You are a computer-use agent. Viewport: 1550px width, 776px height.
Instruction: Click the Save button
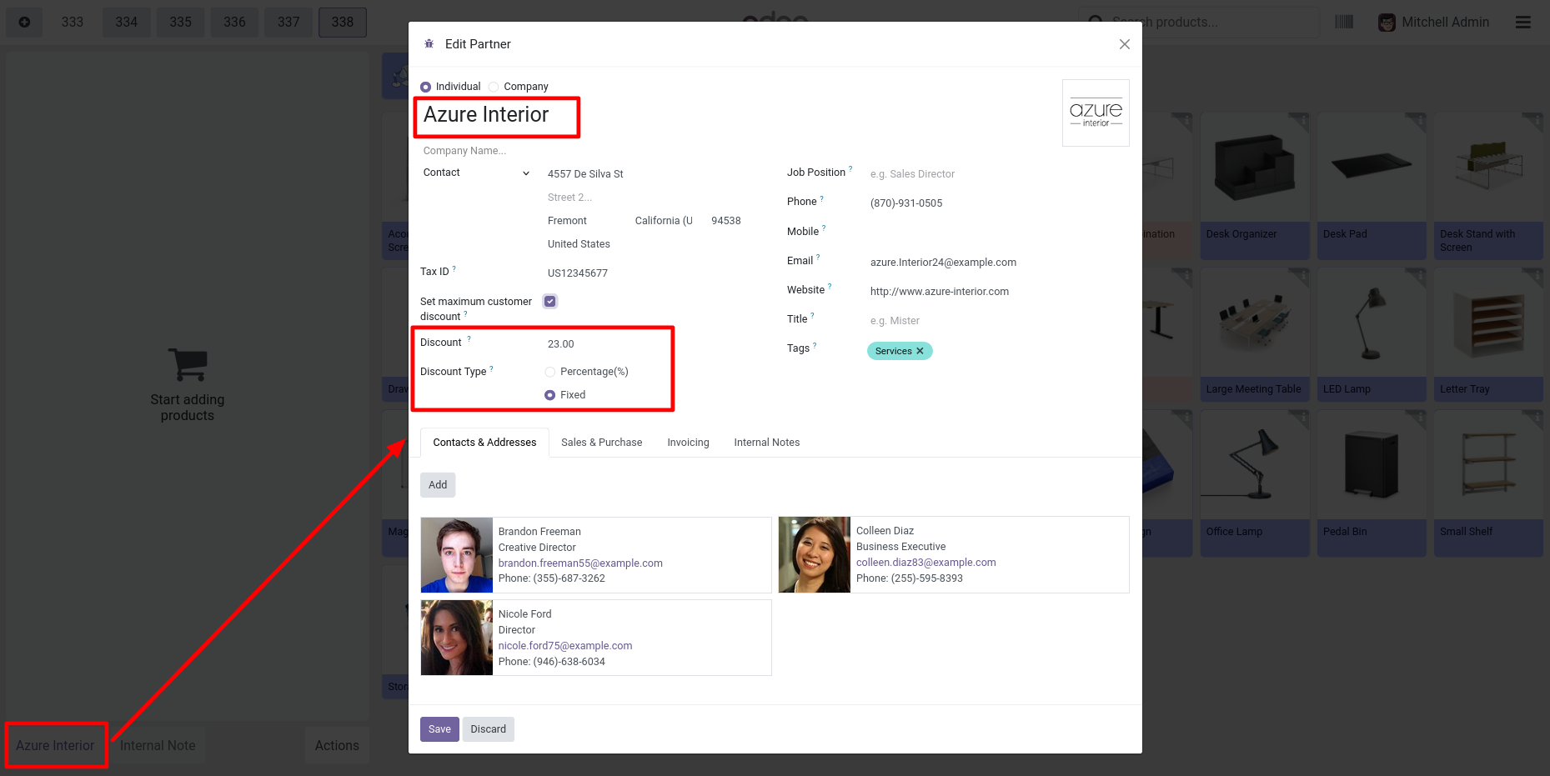(439, 729)
